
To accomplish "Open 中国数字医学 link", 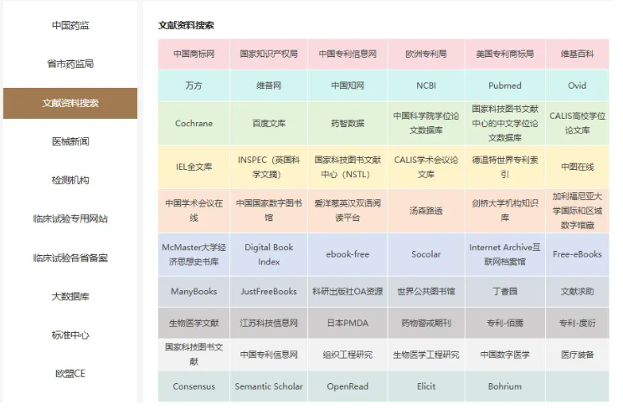I will point(512,360).
